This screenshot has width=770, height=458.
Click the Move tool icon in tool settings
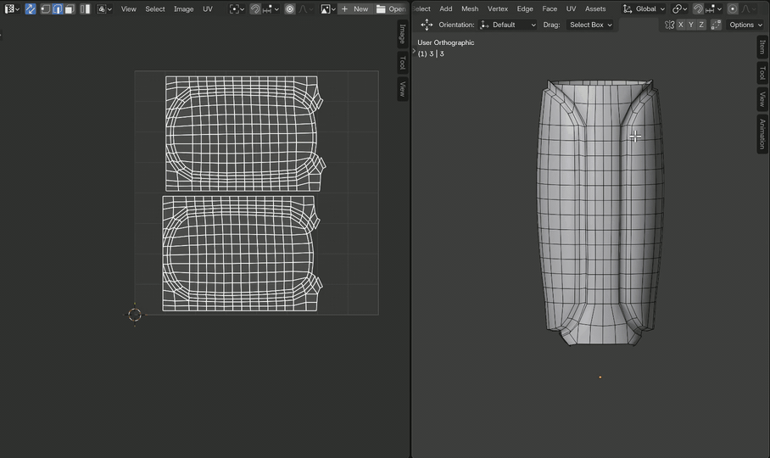point(427,25)
